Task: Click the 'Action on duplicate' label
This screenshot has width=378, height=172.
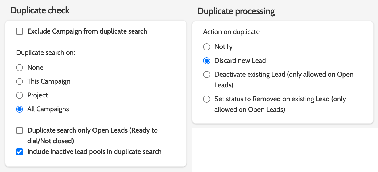Action: pos(231,32)
